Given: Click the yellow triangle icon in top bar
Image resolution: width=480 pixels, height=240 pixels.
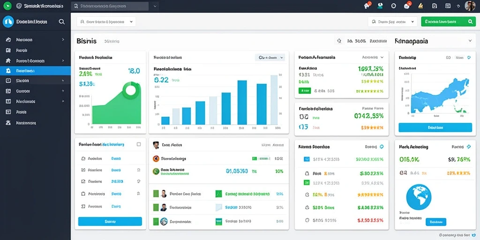Looking at the screenshot, I should [x=420, y=6].
